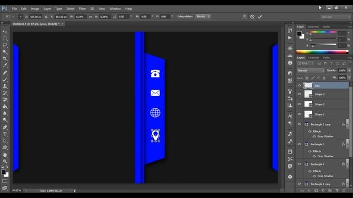Hide the icon layer
This screenshot has height=198, width=353.
point(299,86)
